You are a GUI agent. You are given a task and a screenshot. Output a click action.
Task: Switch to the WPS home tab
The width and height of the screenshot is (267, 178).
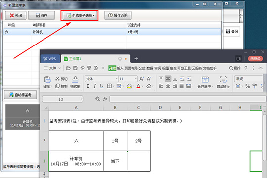(x=50, y=59)
